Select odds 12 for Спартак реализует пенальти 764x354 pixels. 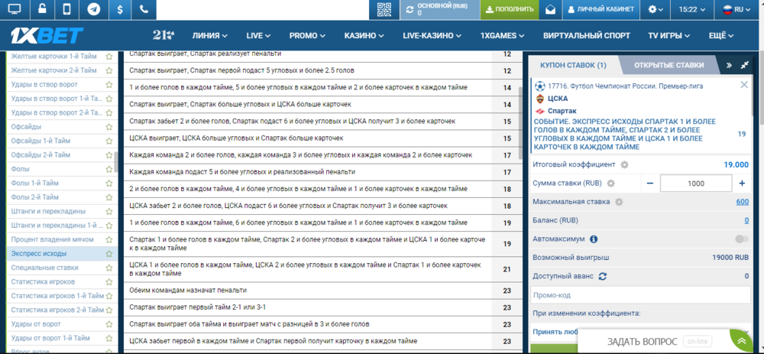tap(507, 54)
